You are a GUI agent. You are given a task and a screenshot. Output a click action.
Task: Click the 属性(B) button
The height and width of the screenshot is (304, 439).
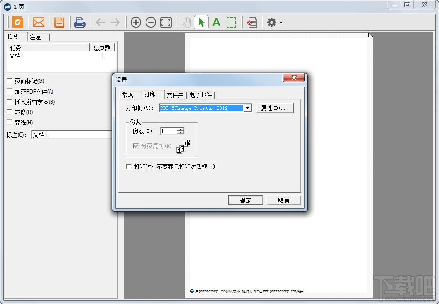click(274, 108)
